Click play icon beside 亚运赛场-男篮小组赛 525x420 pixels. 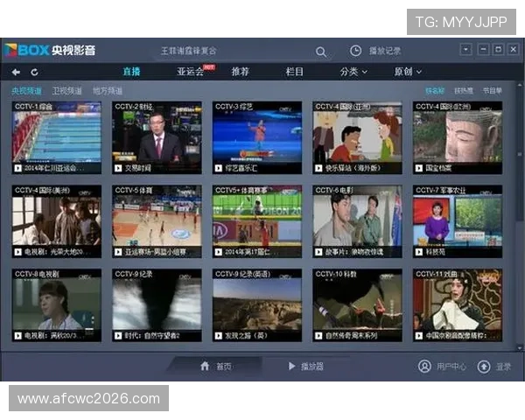click(x=118, y=252)
